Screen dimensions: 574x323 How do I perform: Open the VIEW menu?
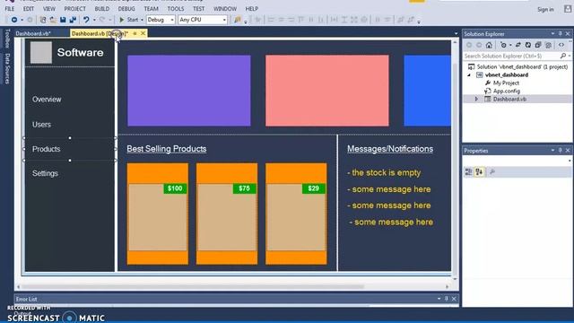(48, 8)
